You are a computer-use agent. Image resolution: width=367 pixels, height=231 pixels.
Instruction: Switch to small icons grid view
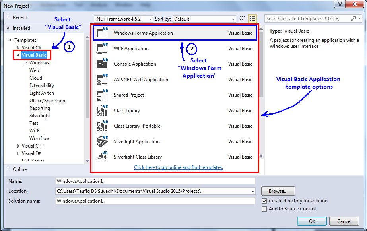tap(243, 19)
